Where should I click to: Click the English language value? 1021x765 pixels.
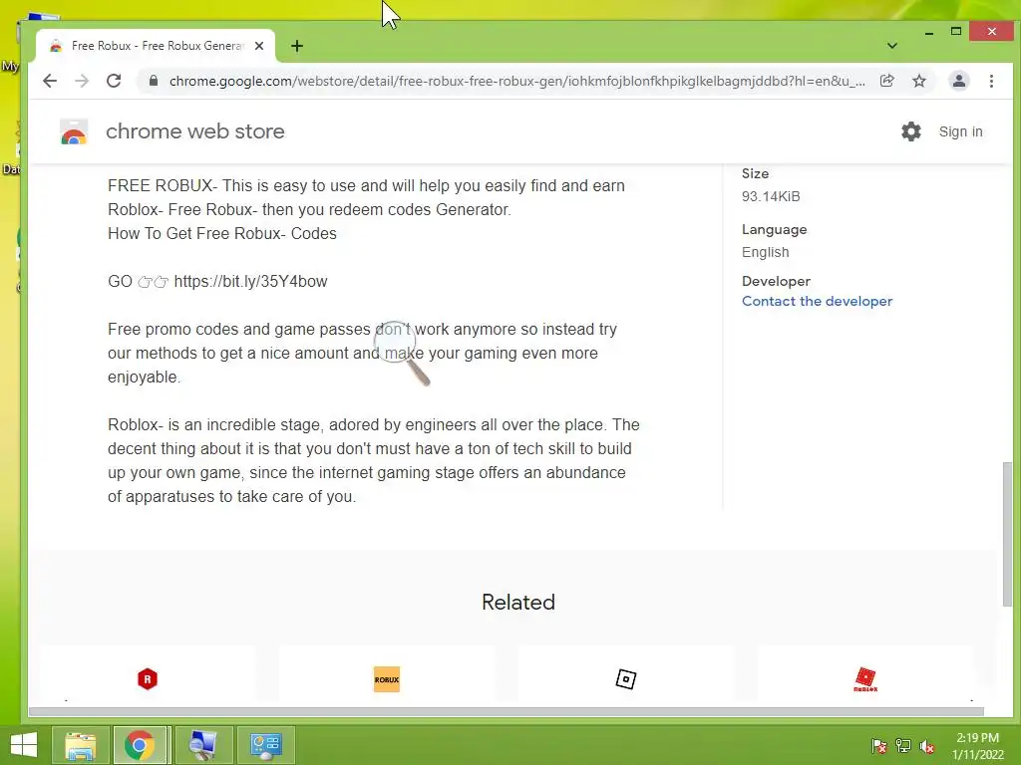coord(765,252)
